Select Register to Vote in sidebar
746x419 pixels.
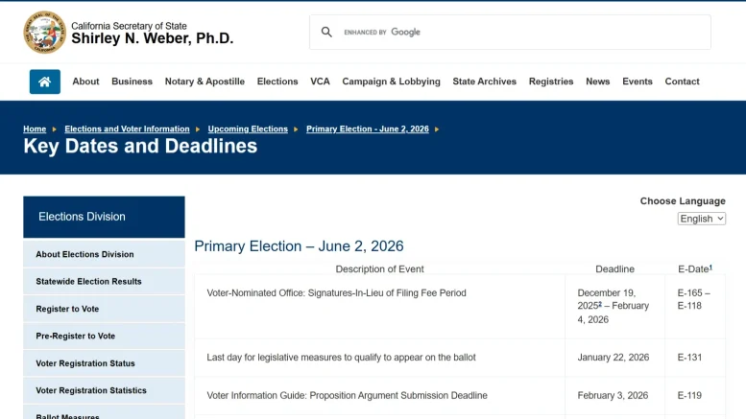[104, 309]
